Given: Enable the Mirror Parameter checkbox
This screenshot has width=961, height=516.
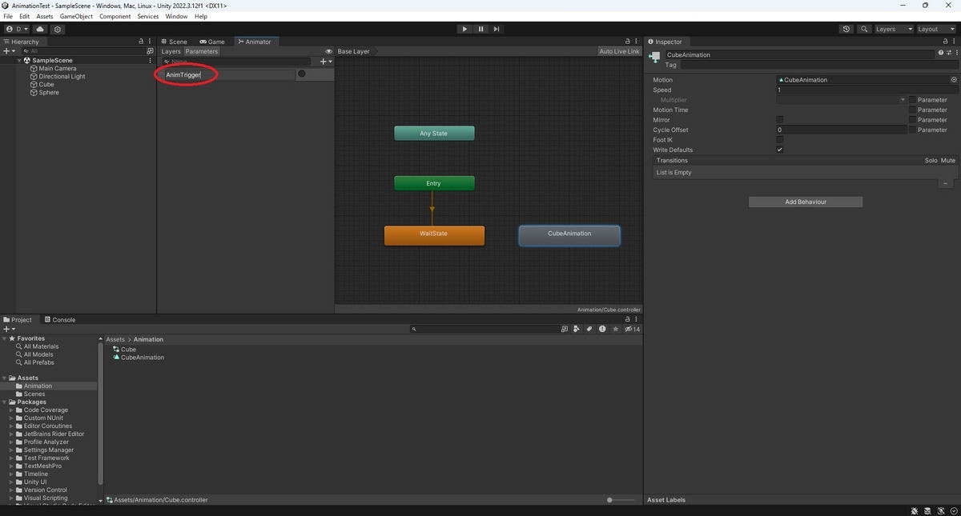Looking at the screenshot, I should [912, 120].
